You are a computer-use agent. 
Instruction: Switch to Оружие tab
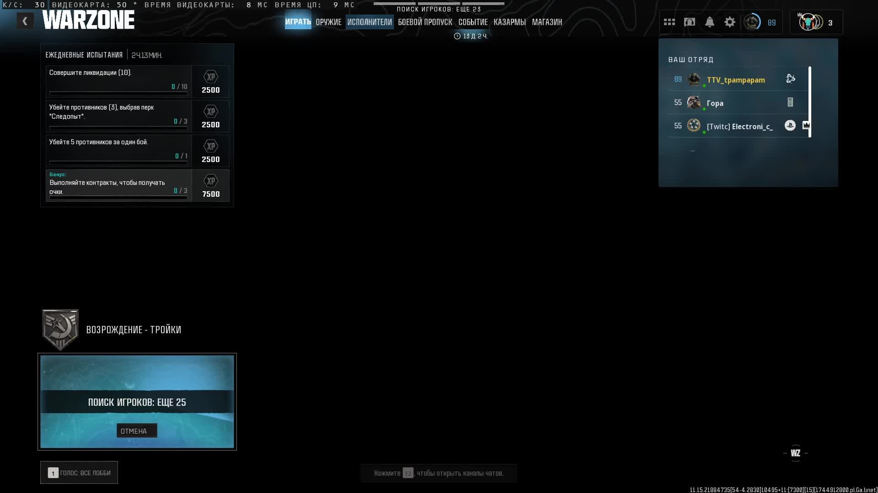coord(328,22)
